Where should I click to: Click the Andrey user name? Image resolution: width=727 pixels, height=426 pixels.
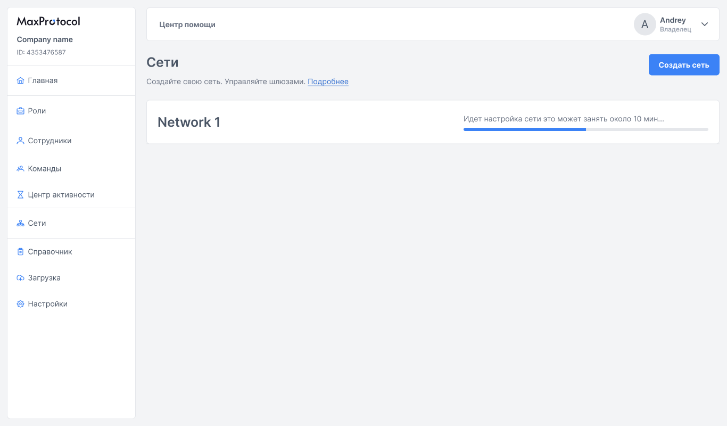coord(673,20)
